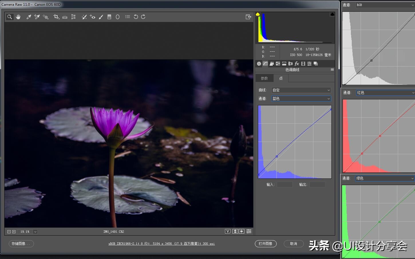Switch to the 点 curve tab
Screen dimensions: 415x259
pos(281,78)
